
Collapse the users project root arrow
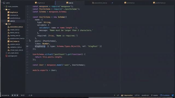(x=2, y=3)
